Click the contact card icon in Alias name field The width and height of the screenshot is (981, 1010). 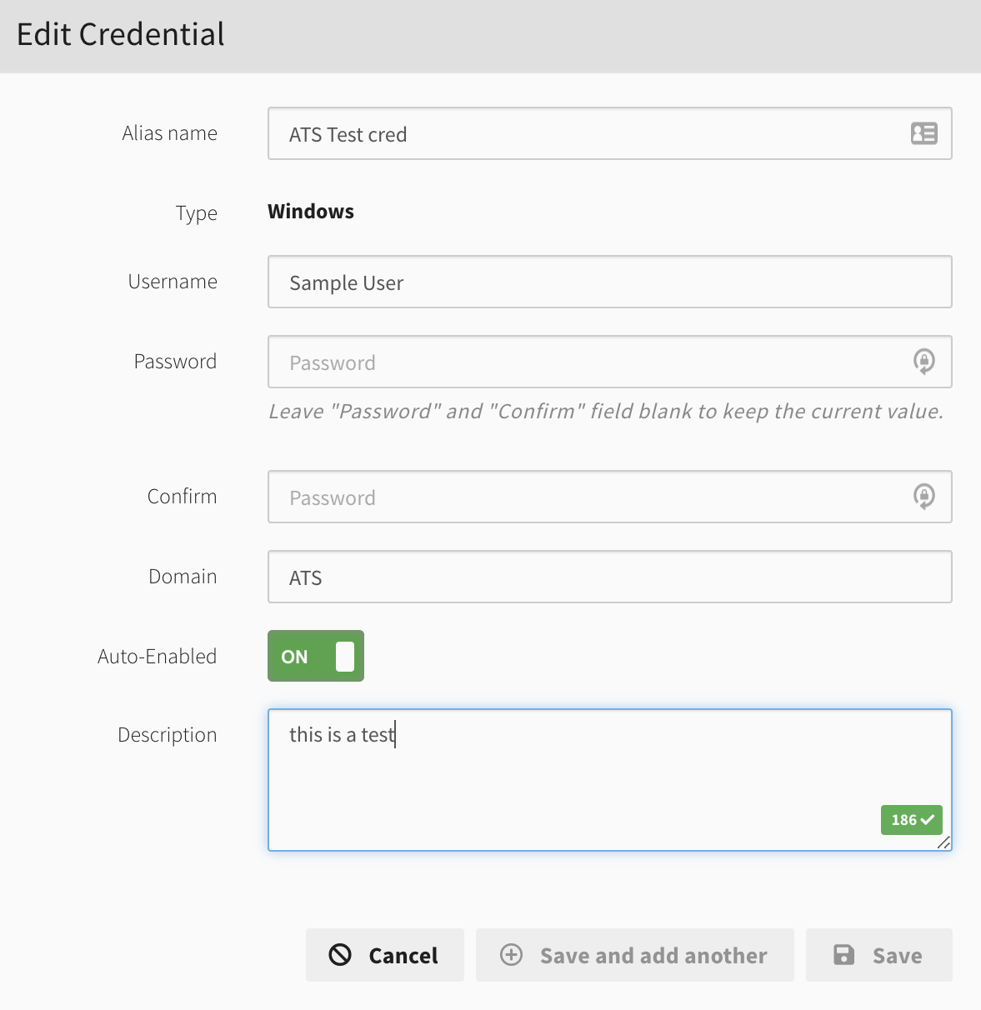coord(923,133)
